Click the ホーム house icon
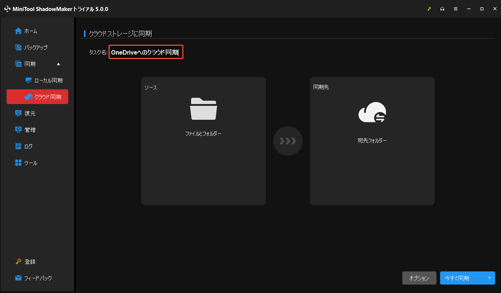This screenshot has height=293, width=501. [x=18, y=31]
